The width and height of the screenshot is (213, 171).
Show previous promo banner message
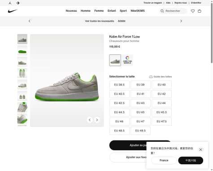click(x=30, y=21)
